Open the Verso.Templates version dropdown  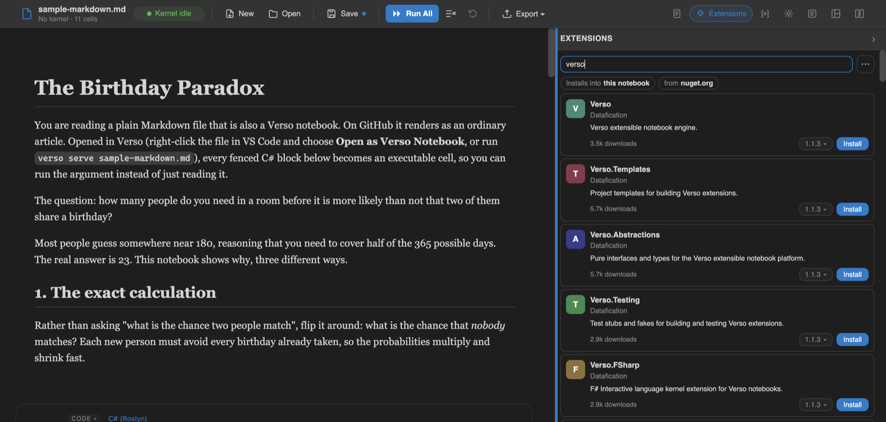[816, 209]
